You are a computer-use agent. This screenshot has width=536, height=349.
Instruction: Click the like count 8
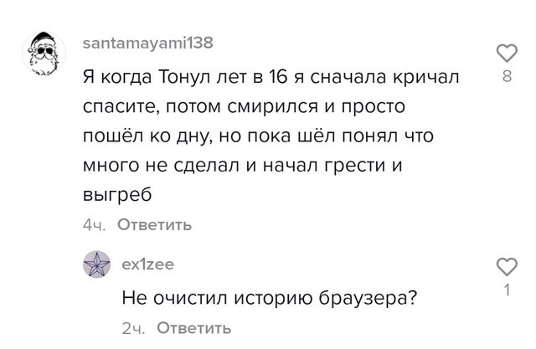(507, 75)
